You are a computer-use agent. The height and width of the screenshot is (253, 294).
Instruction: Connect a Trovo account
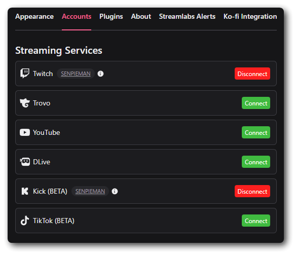coord(256,103)
